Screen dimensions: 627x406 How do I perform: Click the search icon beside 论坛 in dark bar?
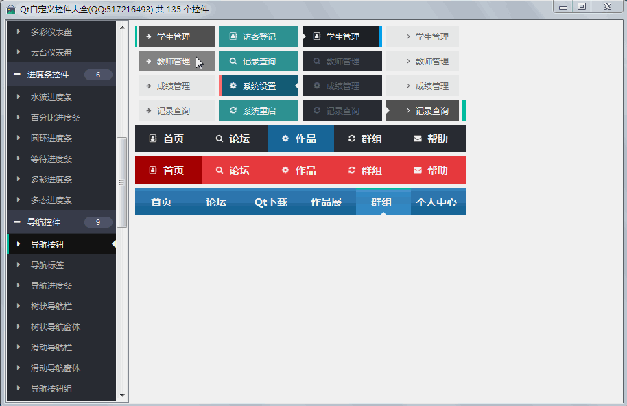pos(220,139)
